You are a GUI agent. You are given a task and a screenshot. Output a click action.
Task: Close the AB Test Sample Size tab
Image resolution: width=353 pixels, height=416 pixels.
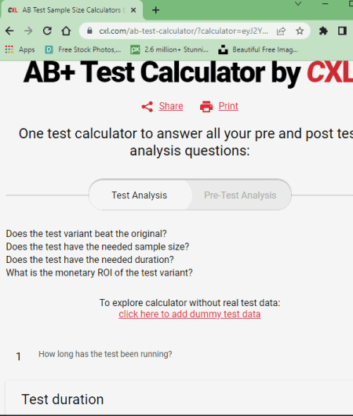coord(133,10)
